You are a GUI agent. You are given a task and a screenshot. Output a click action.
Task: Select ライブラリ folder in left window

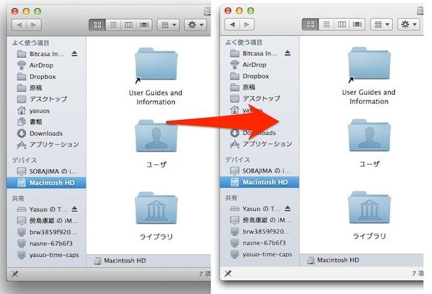(x=156, y=208)
